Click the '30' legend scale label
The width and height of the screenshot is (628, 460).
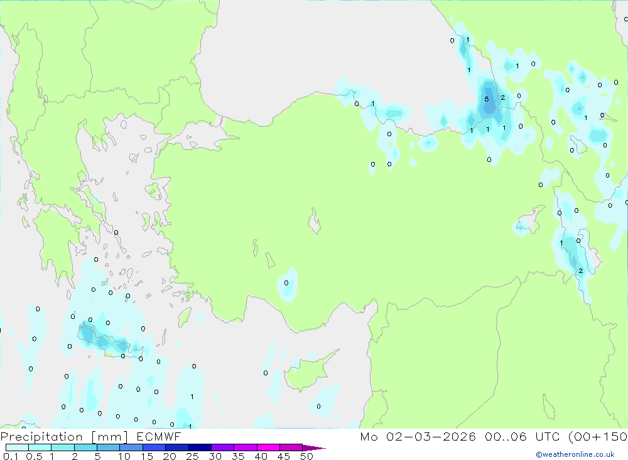[215, 456]
